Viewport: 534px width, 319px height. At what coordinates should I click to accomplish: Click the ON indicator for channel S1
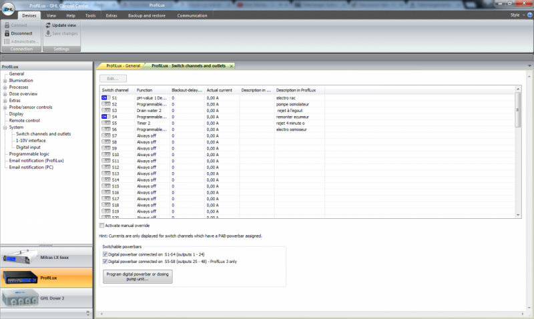point(104,97)
